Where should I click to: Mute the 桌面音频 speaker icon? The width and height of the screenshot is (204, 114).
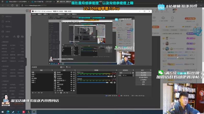pyautogui.click(x=111, y=83)
